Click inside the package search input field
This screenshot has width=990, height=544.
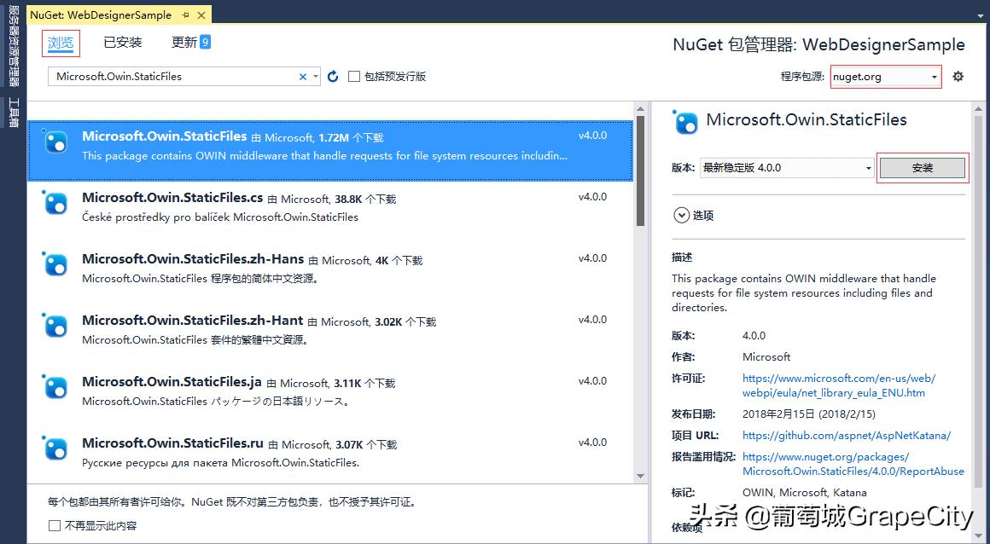171,76
